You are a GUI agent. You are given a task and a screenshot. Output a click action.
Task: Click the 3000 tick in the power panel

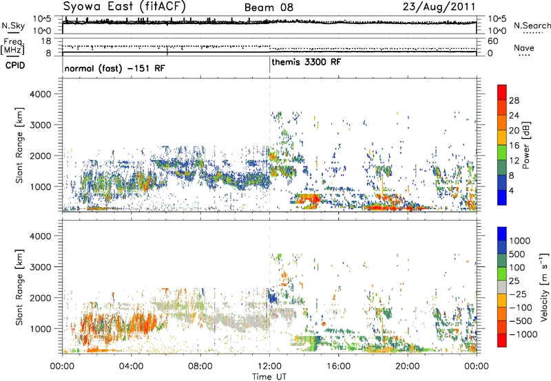[40, 125]
